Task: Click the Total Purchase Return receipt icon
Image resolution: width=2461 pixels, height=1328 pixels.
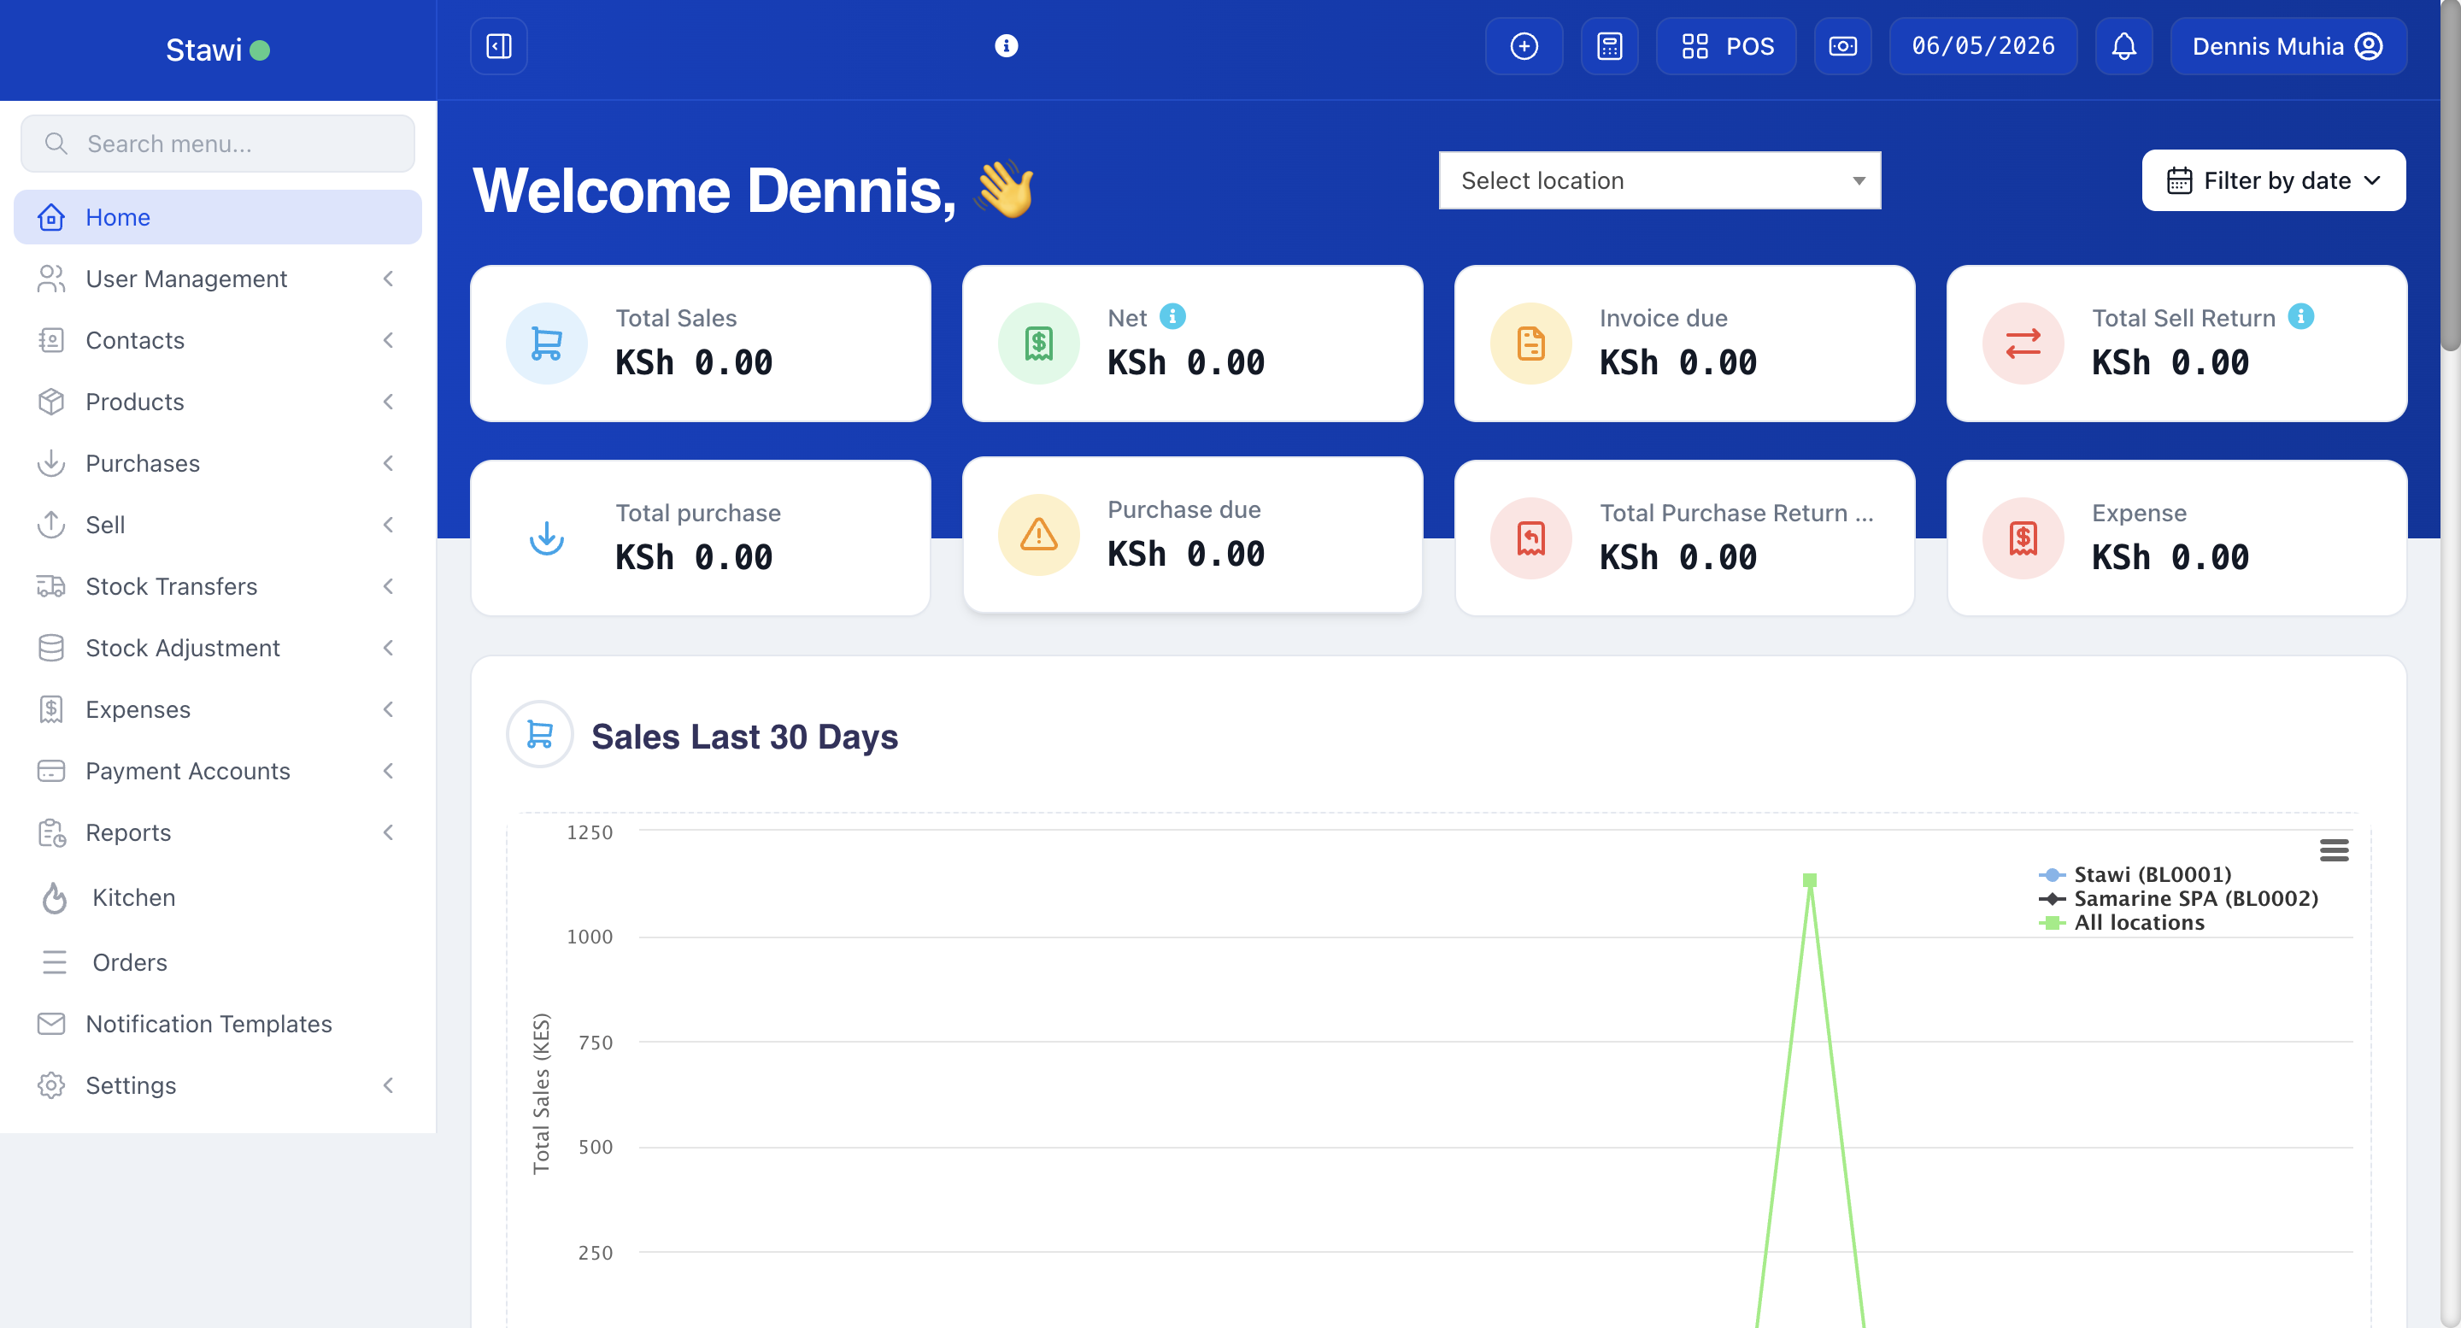Action: (1530, 538)
